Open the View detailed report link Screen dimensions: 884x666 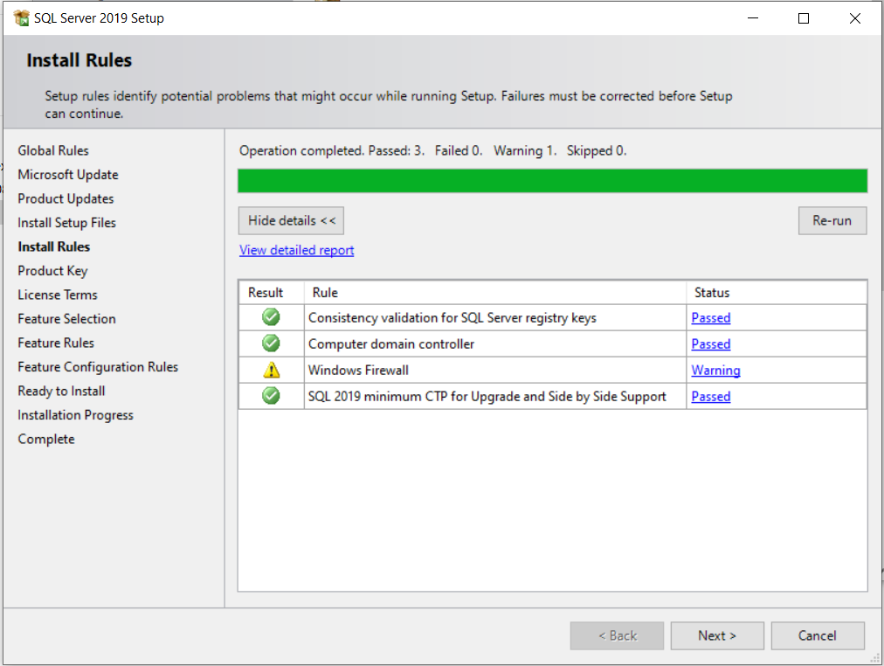[x=296, y=250]
